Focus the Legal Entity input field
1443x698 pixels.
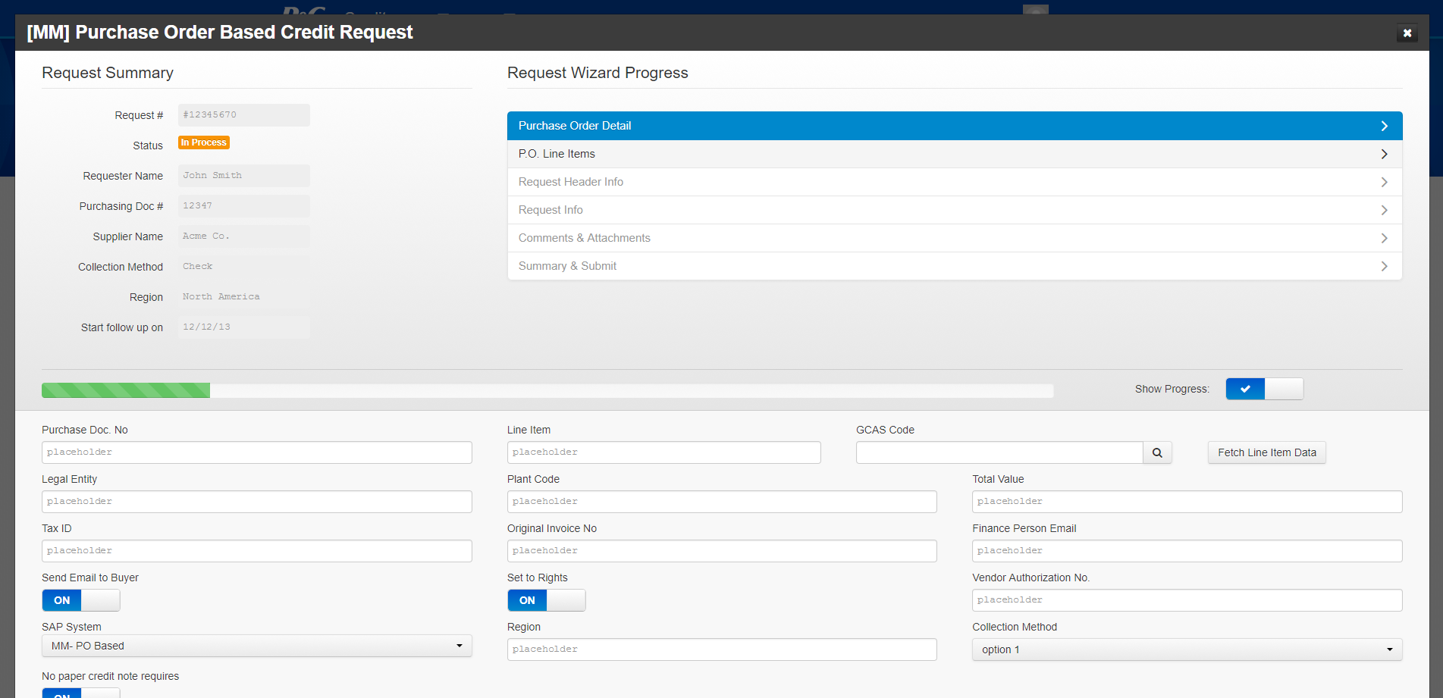(256, 502)
